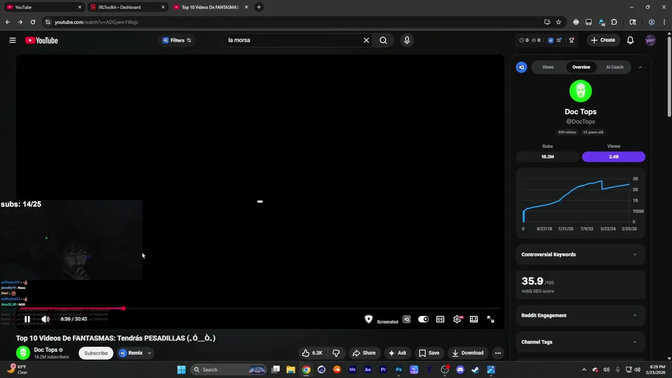
Task: Bookmark this page with the star
Action: 559,22
